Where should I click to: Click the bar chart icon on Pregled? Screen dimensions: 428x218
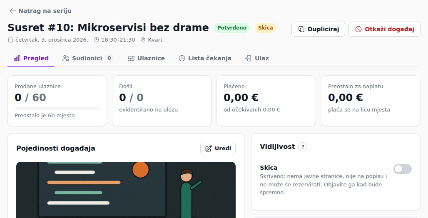(x=17, y=58)
